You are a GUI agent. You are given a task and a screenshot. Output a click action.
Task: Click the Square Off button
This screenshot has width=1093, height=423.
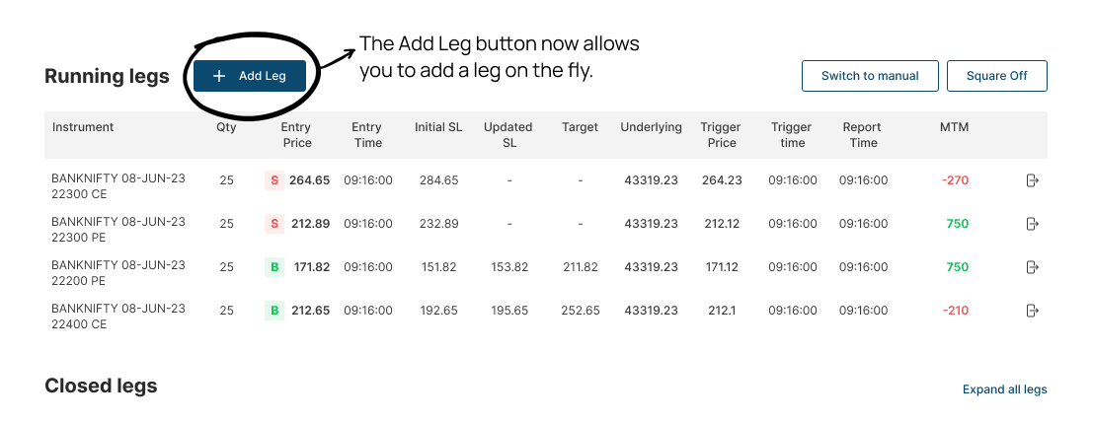[x=996, y=76]
